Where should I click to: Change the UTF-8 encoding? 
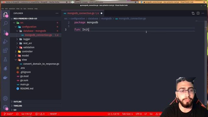(138, 114)
